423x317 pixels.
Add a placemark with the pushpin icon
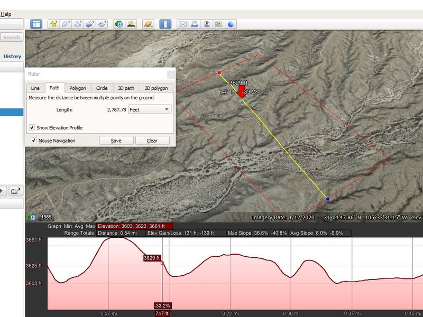tap(53, 24)
